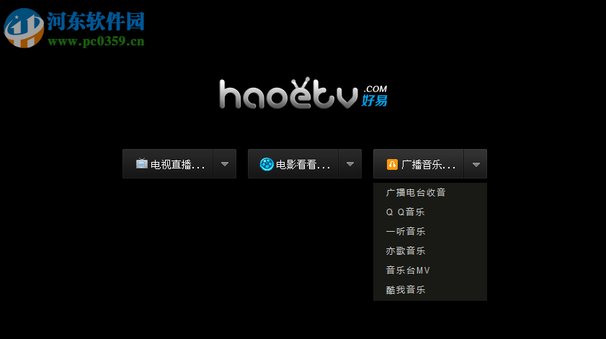Select 广播电台收音 from the menu
The width and height of the screenshot is (606, 339).
430,192
